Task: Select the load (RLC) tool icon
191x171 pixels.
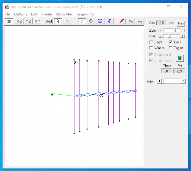Action: click(x=100, y=21)
